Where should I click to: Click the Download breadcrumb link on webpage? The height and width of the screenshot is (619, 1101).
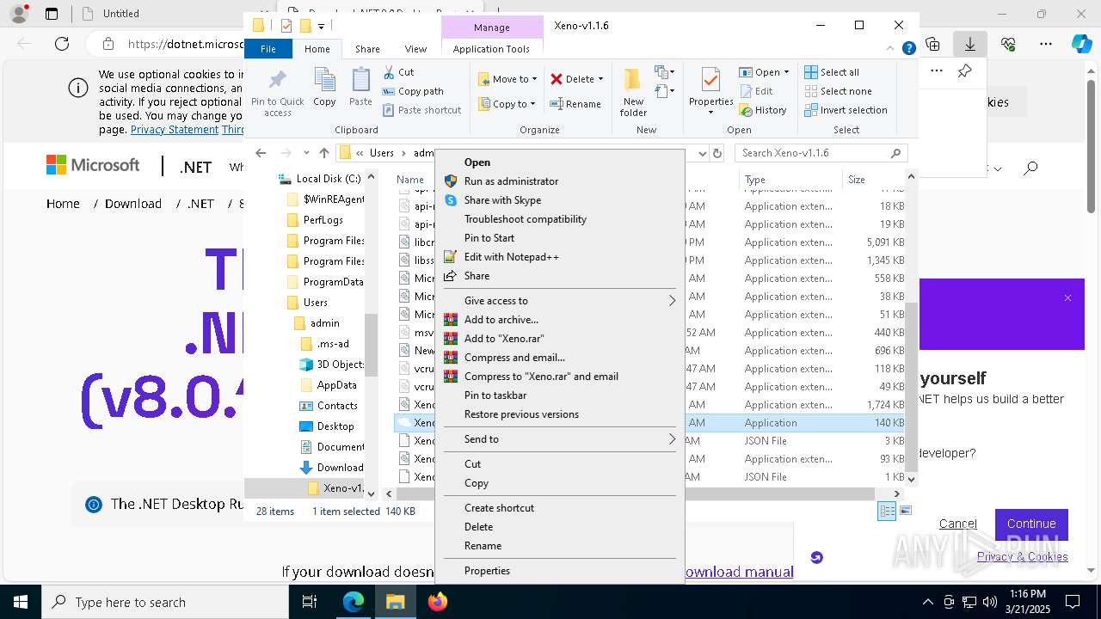[133, 204]
